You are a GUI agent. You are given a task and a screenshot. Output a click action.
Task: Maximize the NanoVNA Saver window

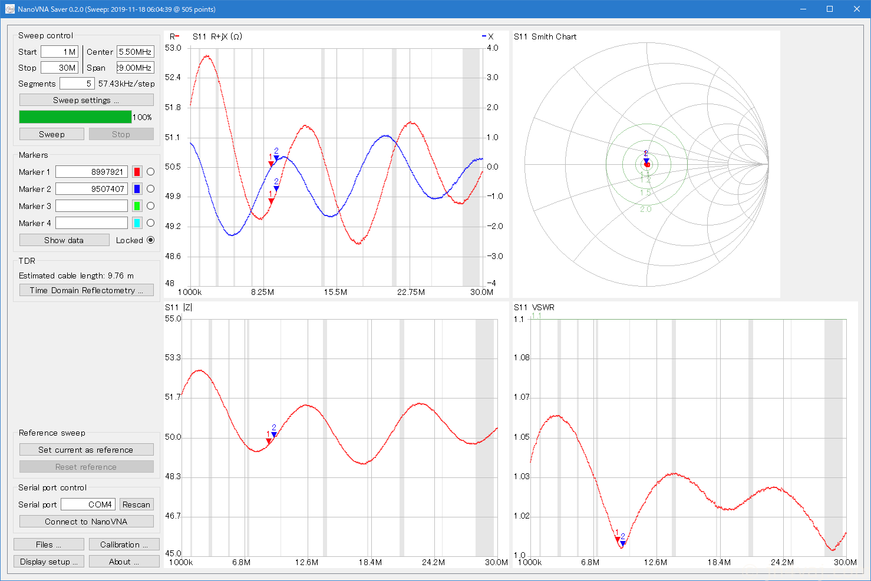pos(830,9)
